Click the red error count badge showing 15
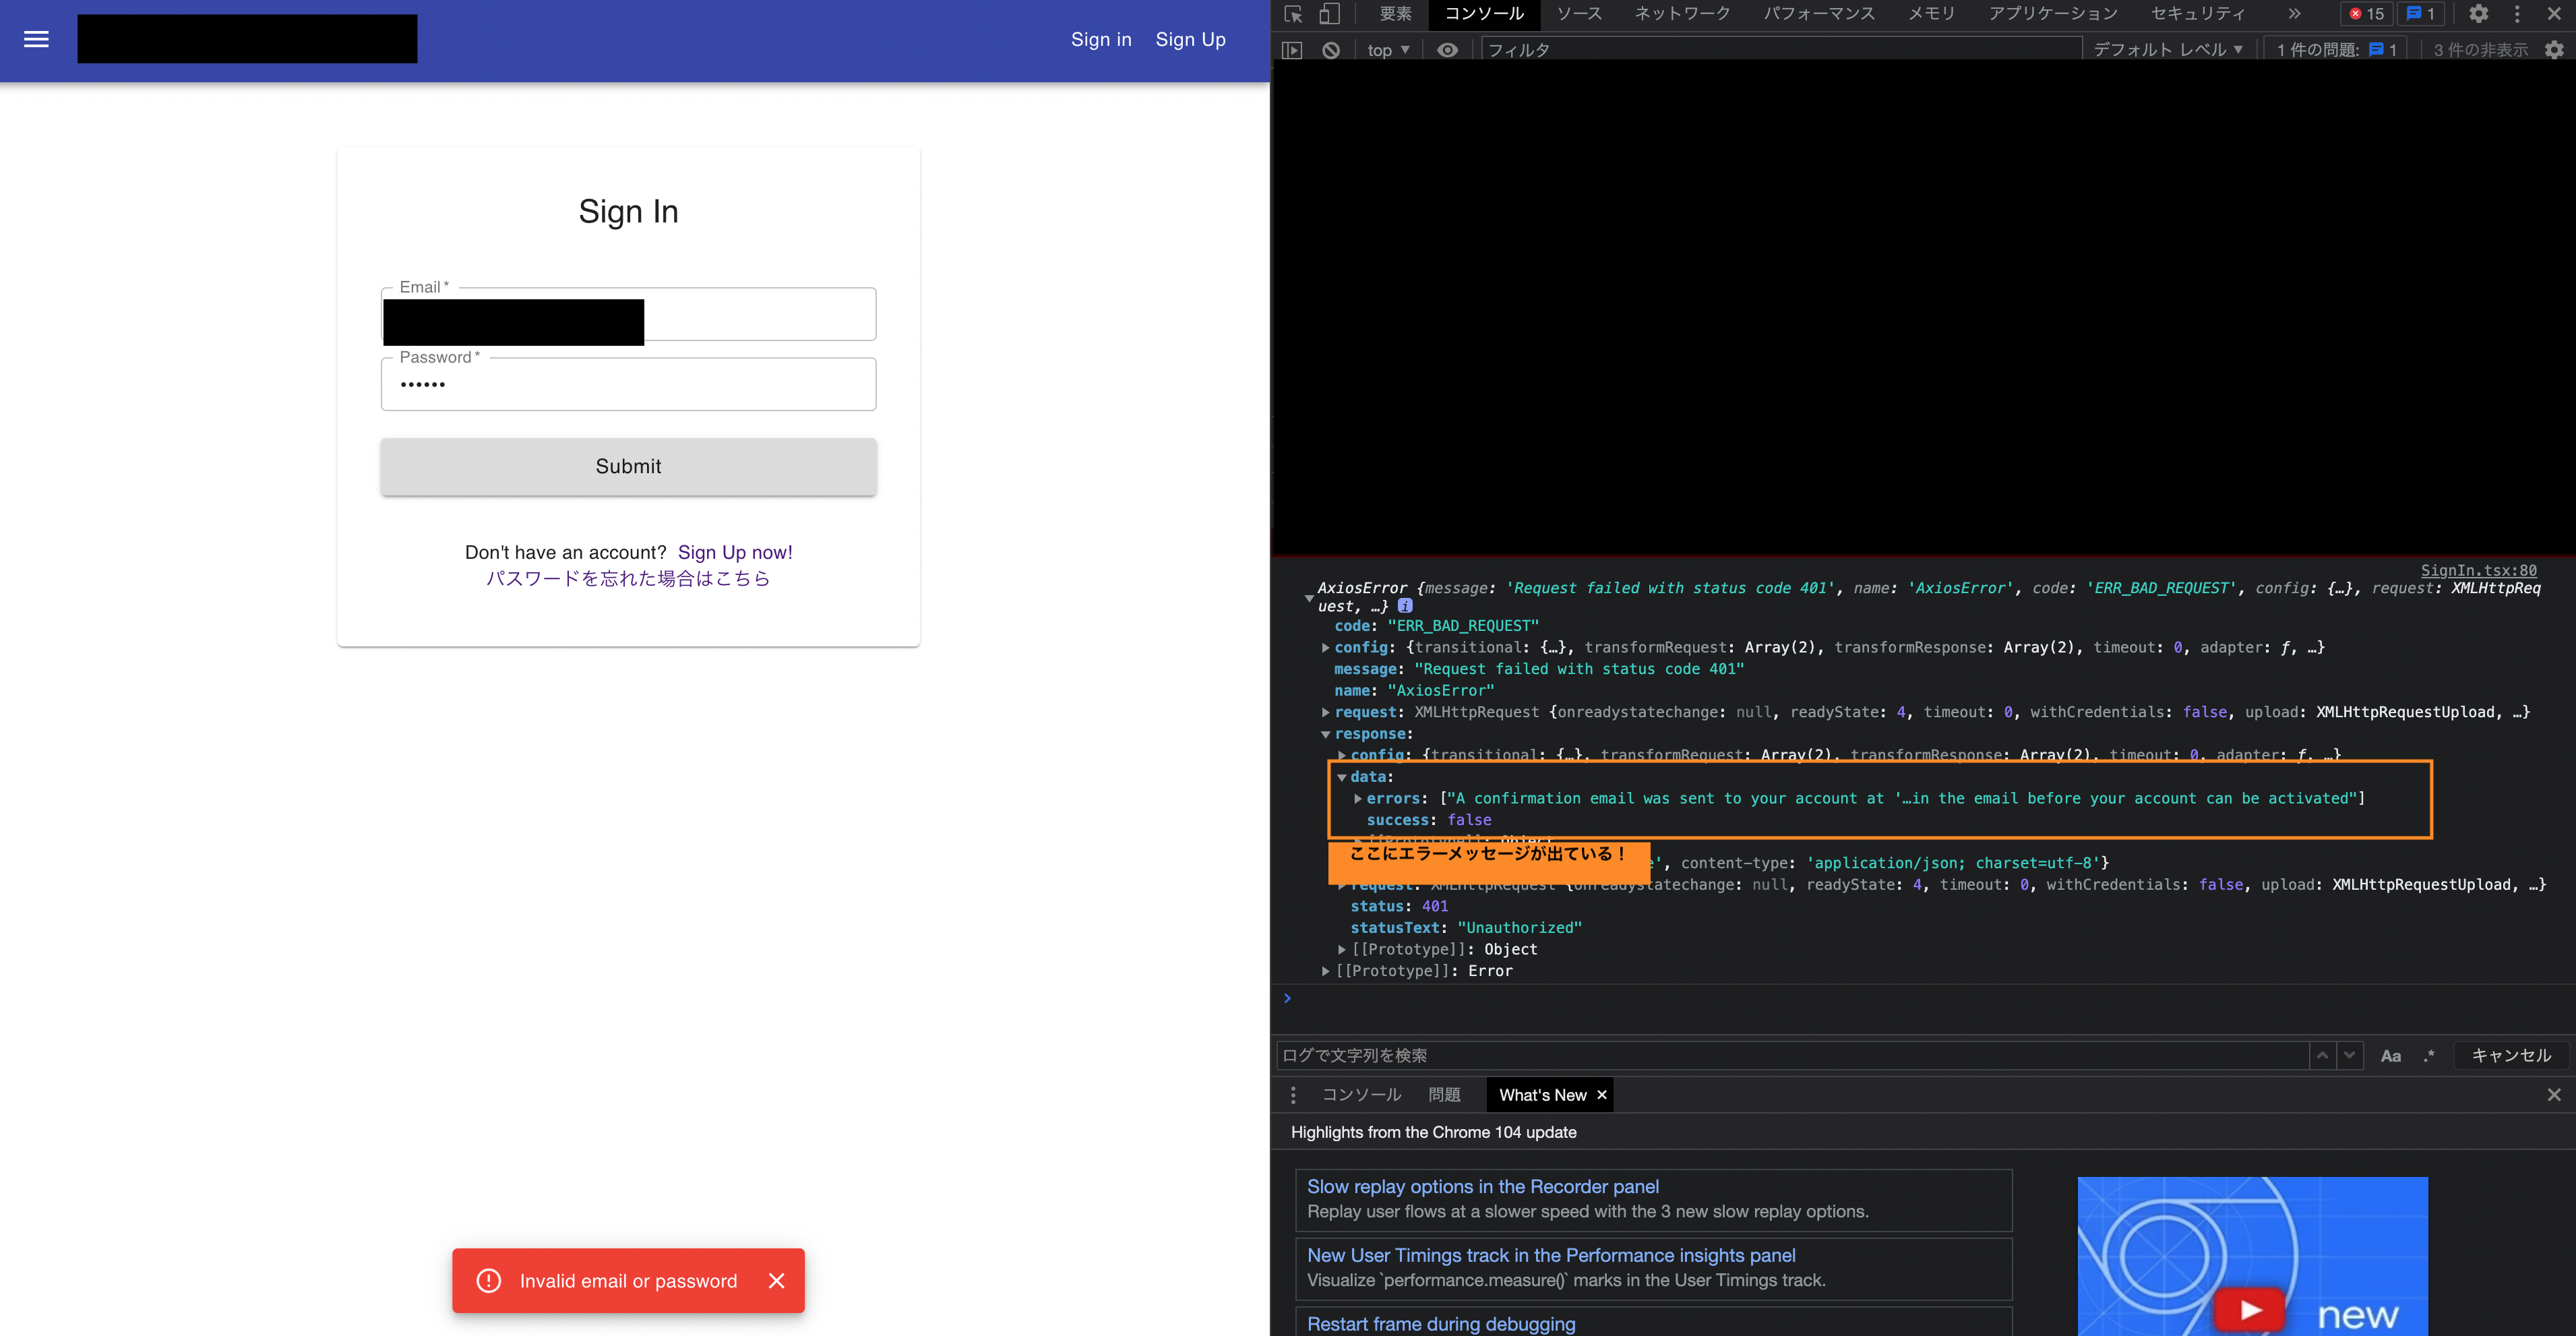Screen dimensions: 2576x1336 point(2367,14)
